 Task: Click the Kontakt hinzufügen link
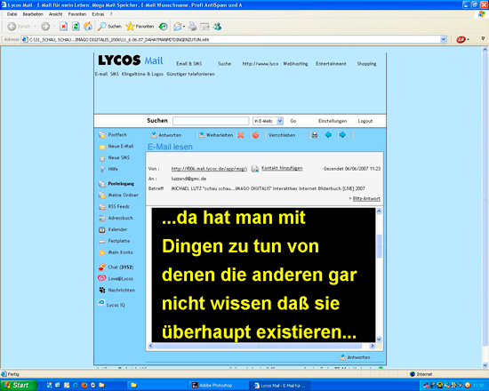(282, 168)
